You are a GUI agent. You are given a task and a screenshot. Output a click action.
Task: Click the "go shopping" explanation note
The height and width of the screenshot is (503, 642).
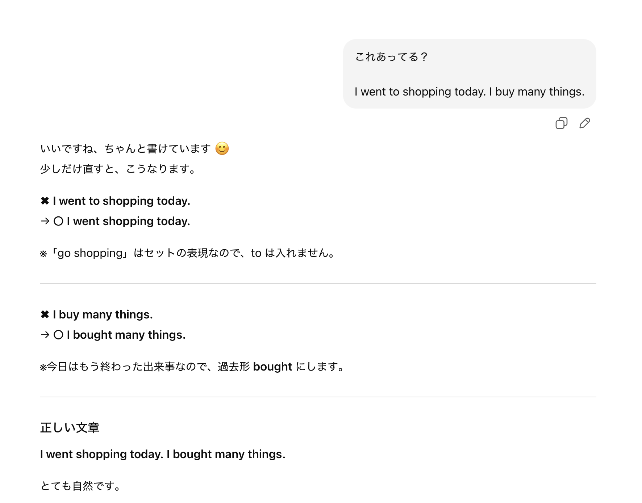[x=188, y=253]
